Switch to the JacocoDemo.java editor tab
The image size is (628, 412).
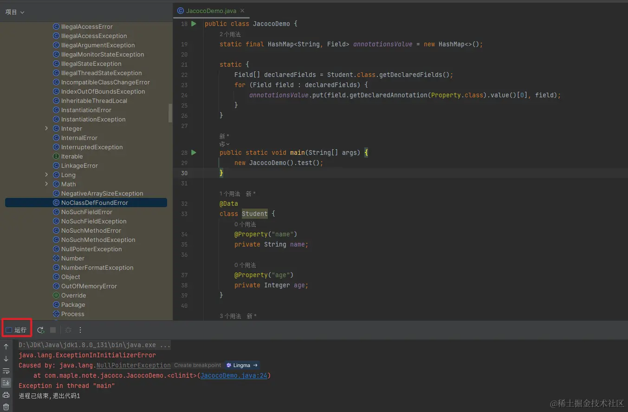[x=211, y=11]
